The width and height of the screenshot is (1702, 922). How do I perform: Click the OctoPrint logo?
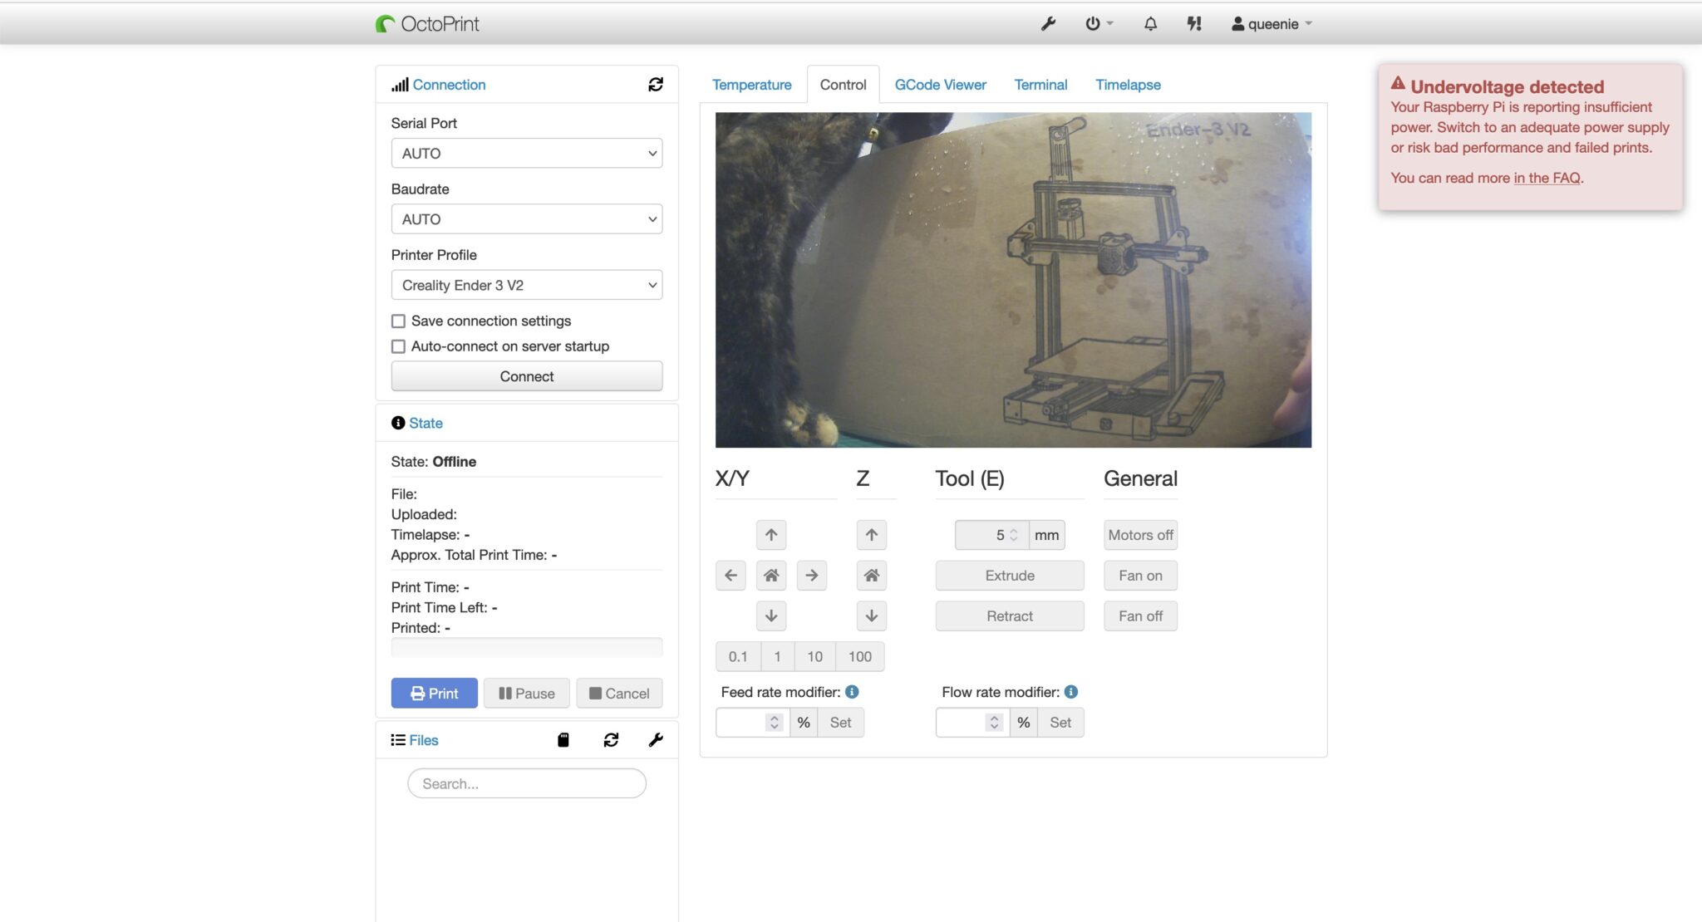pyautogui.click(x=427, y=24)
